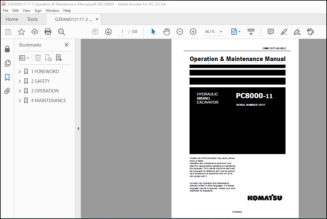Image resolution: width=327 pixels, height=219 pixels.
Task: Click the OMM 12117-xD-GB-2 code text
Action: tap(274, 48)
